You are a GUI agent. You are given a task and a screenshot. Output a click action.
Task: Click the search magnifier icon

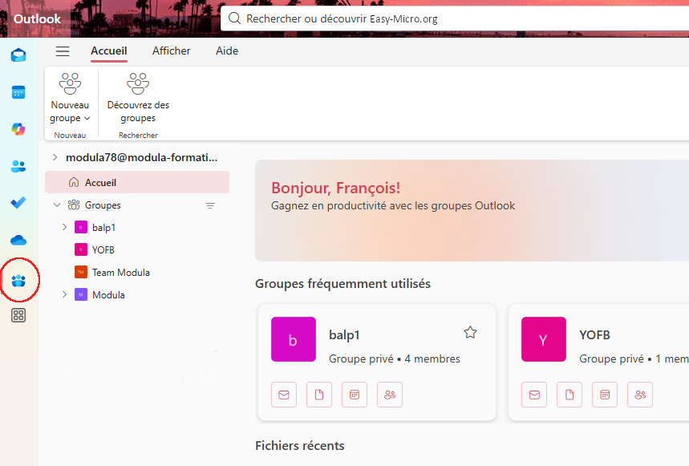[x=235, y=18]
